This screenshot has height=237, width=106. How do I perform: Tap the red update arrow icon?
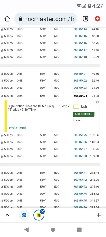pos(97,19)
